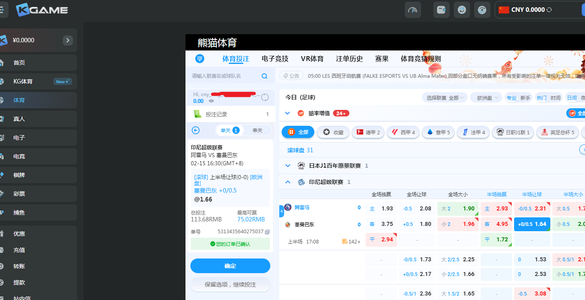Switch sorting to 时间

coord(555,98)
